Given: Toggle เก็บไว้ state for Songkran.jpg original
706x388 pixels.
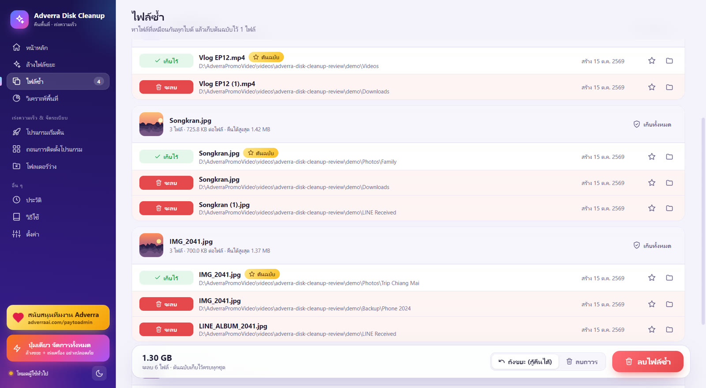Looking at the screenshot, I should (x=166, y=157).
